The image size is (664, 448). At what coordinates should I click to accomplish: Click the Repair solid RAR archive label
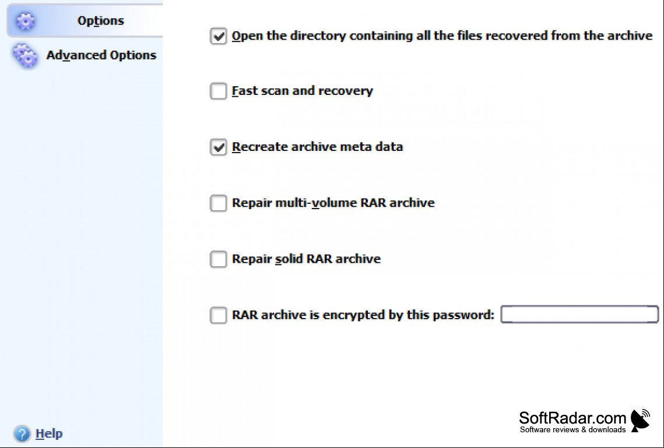pos(306,259)
